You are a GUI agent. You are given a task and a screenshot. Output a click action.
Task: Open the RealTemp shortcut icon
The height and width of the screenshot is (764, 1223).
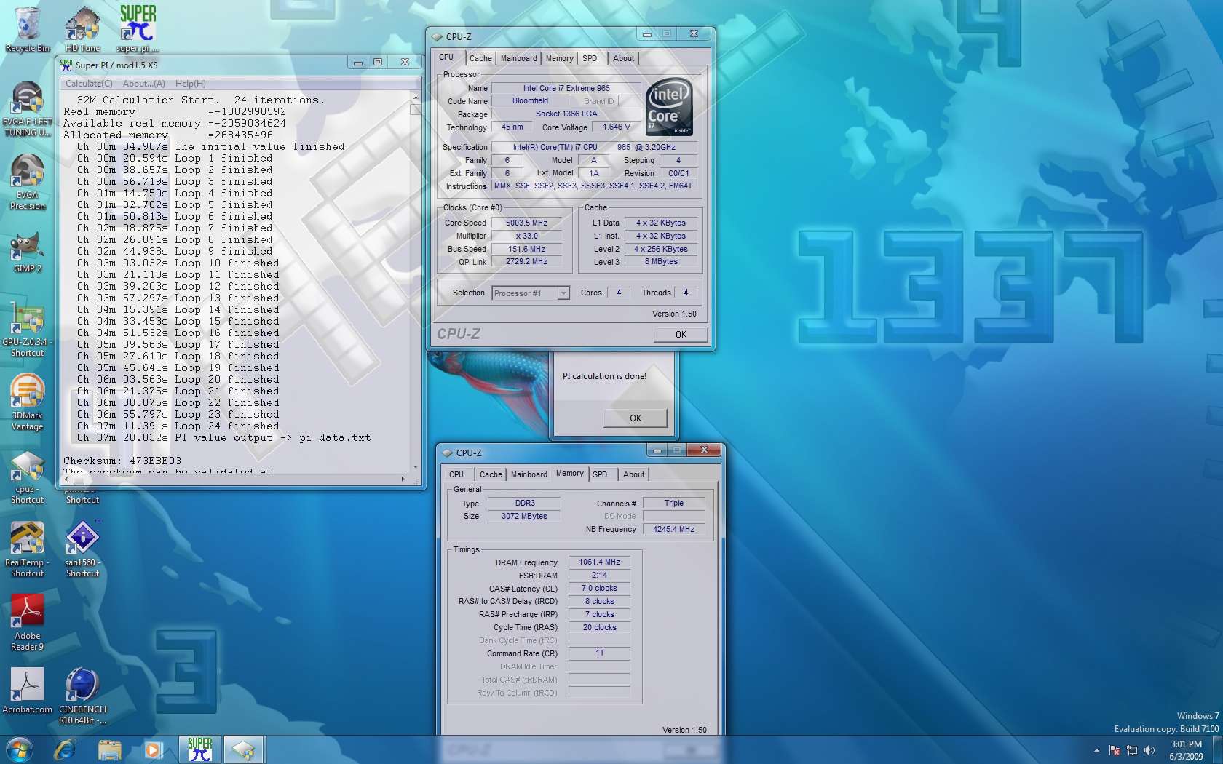click(27, 549)
